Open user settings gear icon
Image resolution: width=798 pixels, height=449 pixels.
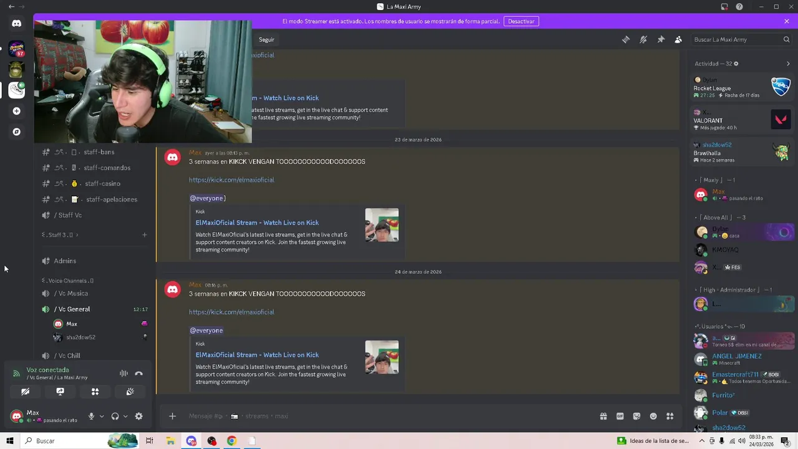pos(139,417)
